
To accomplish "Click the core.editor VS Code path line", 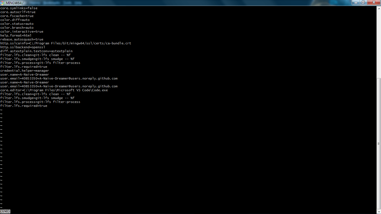I will [54, 90].
